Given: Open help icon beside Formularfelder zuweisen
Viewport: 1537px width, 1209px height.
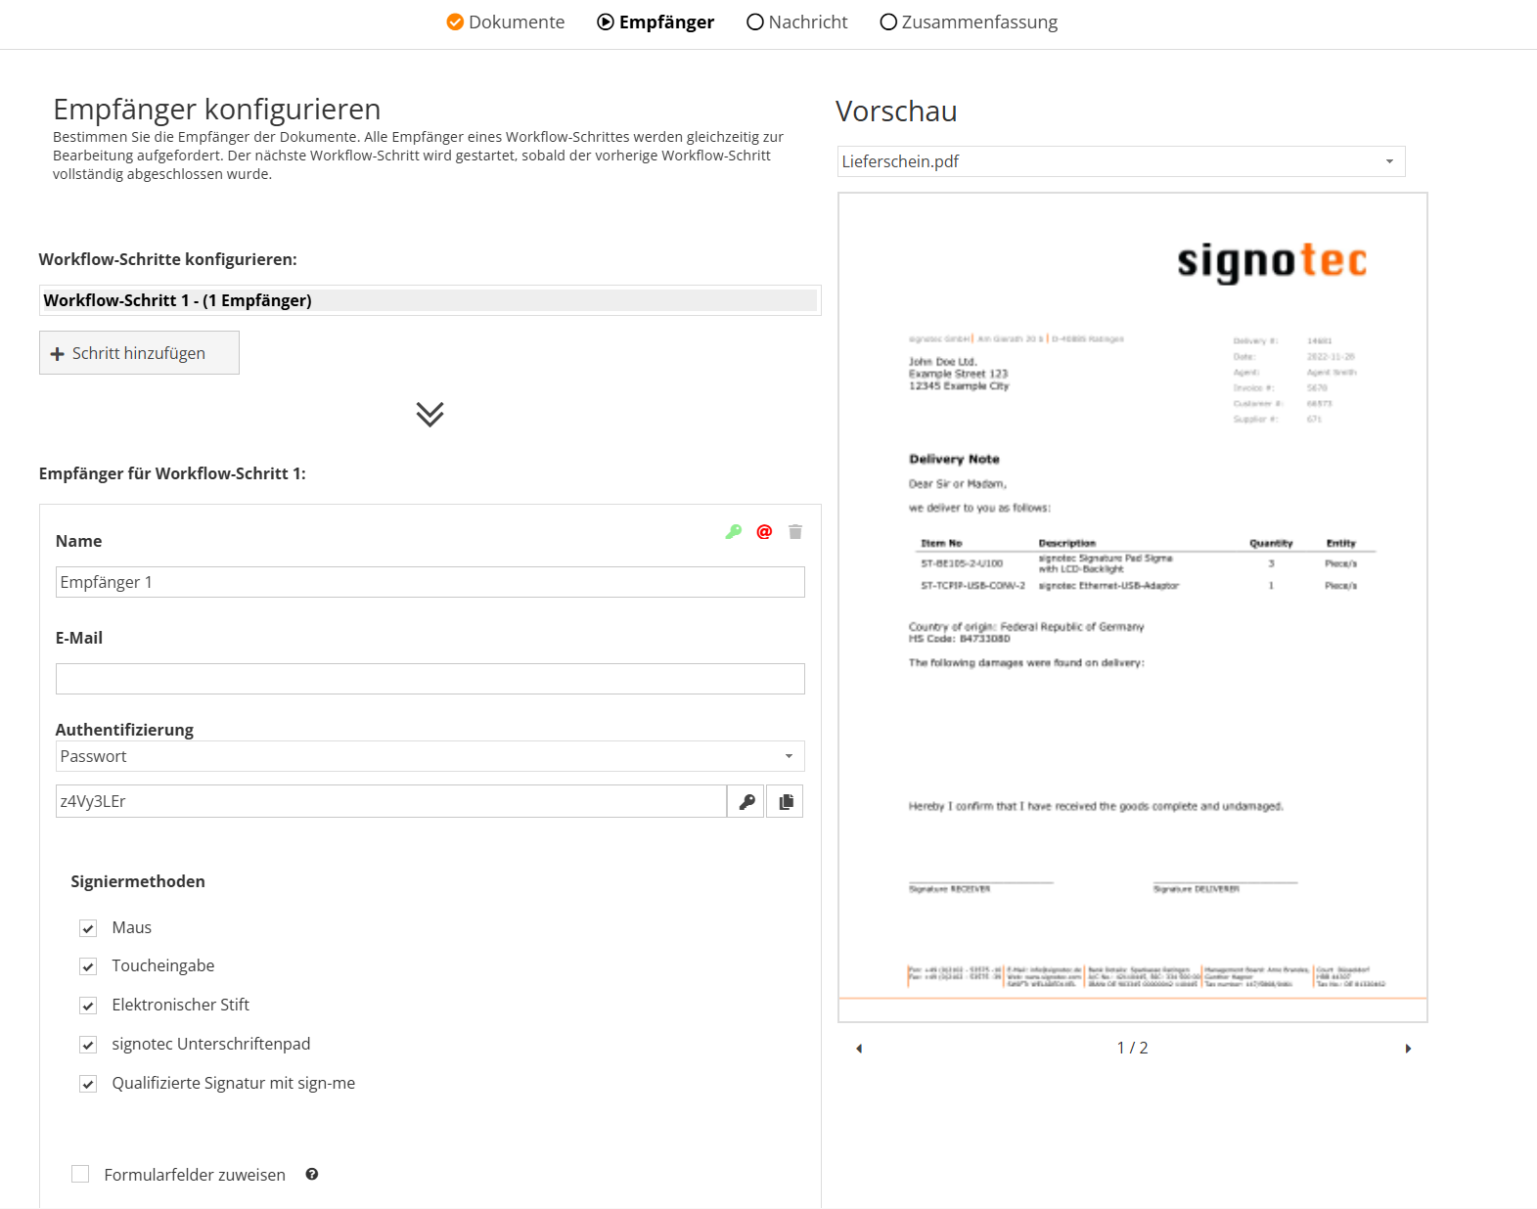Looking at the screenshot, I should click(x=312, y=1175).
